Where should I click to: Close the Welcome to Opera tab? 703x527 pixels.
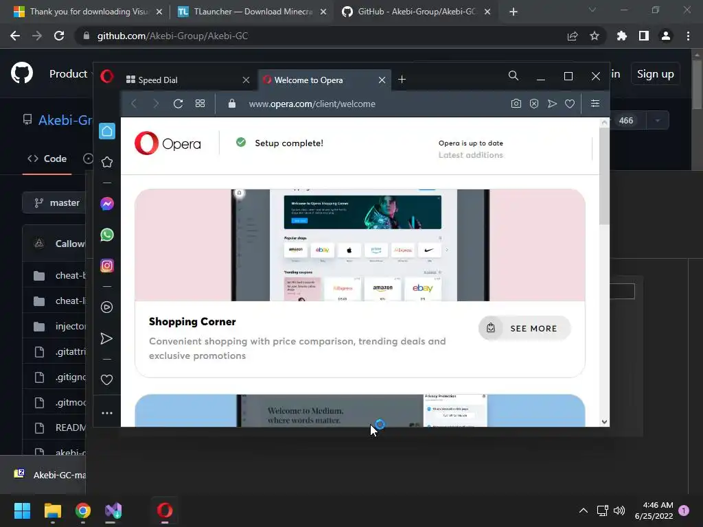382,80
